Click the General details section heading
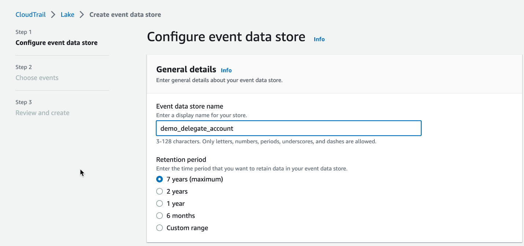 coord(186,69)
